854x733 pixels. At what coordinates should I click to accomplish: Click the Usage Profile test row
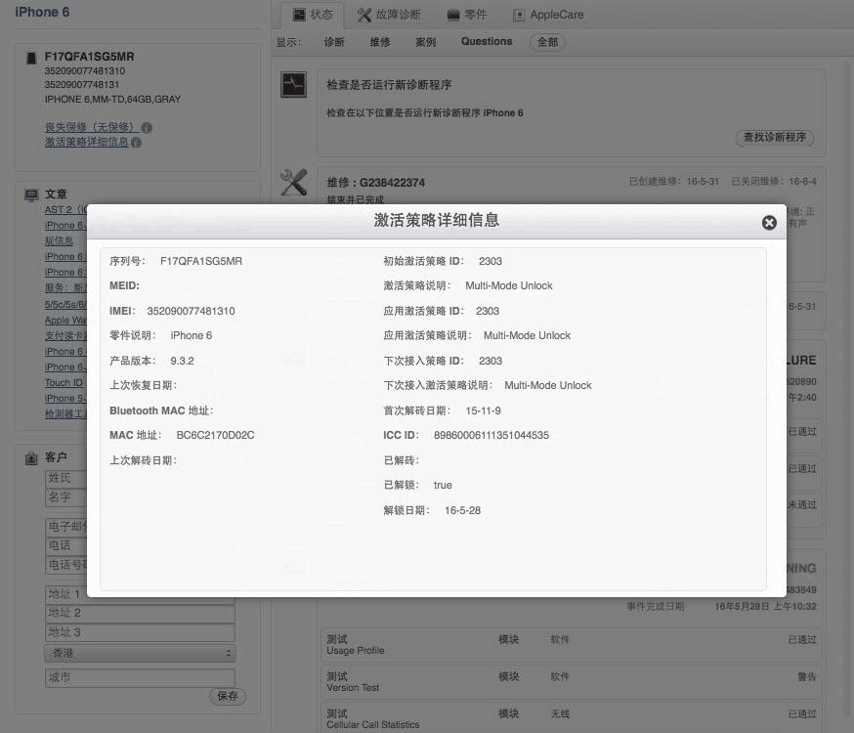571,644
